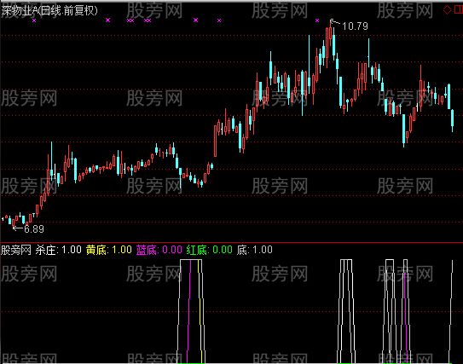Click the 6.89 low price label
The height and width of the screenshot is (364, 463).
coord(34,228)
